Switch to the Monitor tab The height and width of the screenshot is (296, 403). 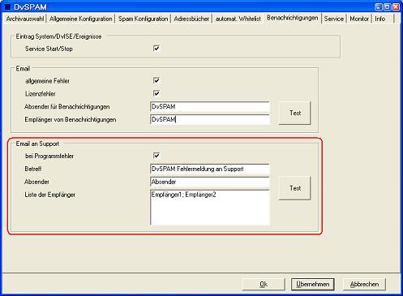[359, 19]
